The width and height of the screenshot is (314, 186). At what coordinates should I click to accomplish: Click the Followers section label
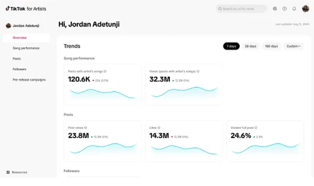click(x=71, y=171)
